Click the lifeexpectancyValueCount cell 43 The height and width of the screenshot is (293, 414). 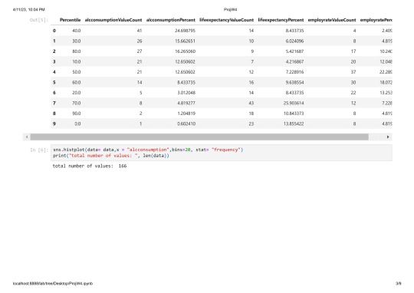click(x=251, y=103)
